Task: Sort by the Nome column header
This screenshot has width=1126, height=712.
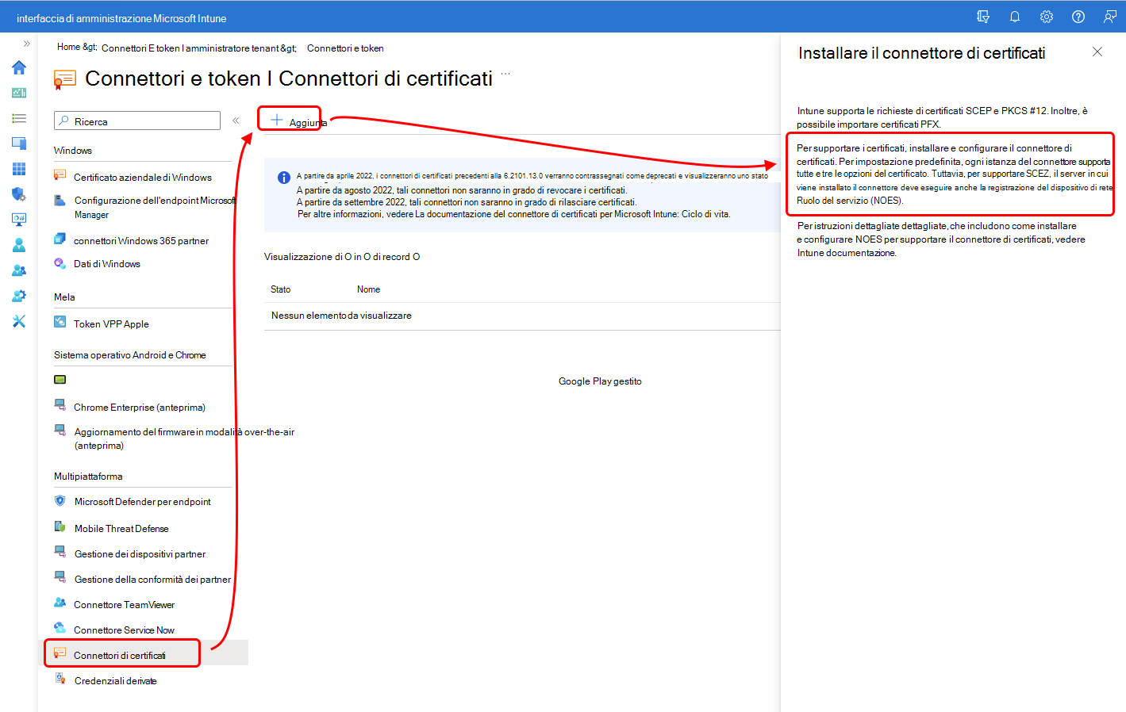Action: click(x=368, y=289)
